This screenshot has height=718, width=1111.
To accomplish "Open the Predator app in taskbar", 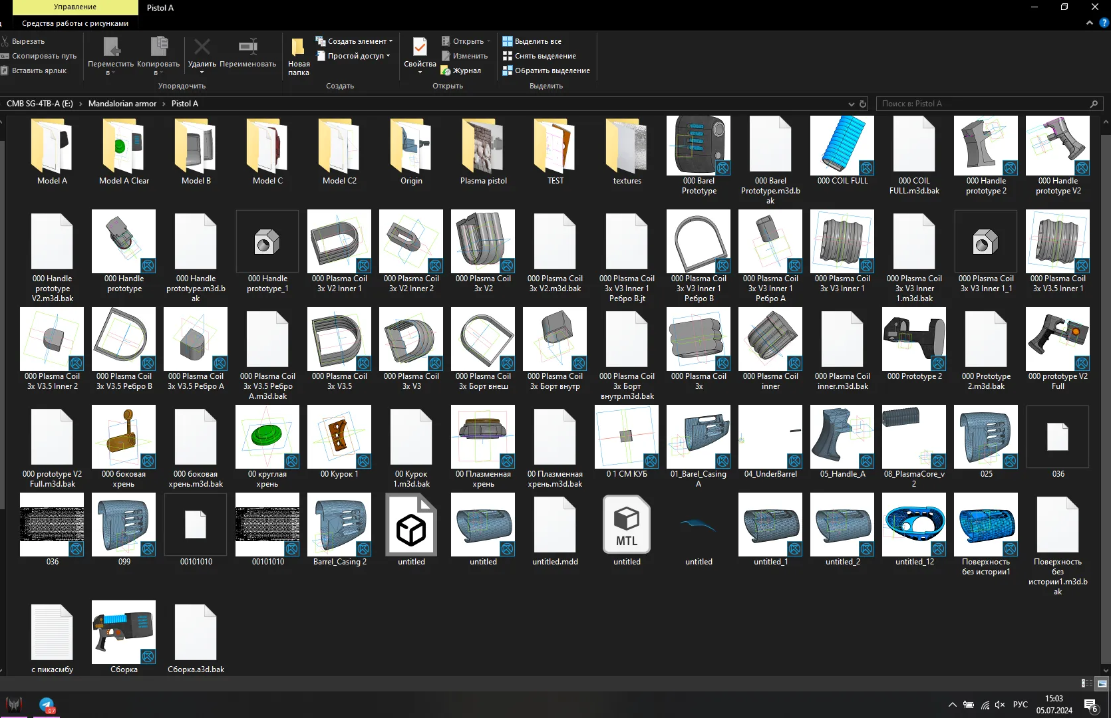I will tap(14, 705).
